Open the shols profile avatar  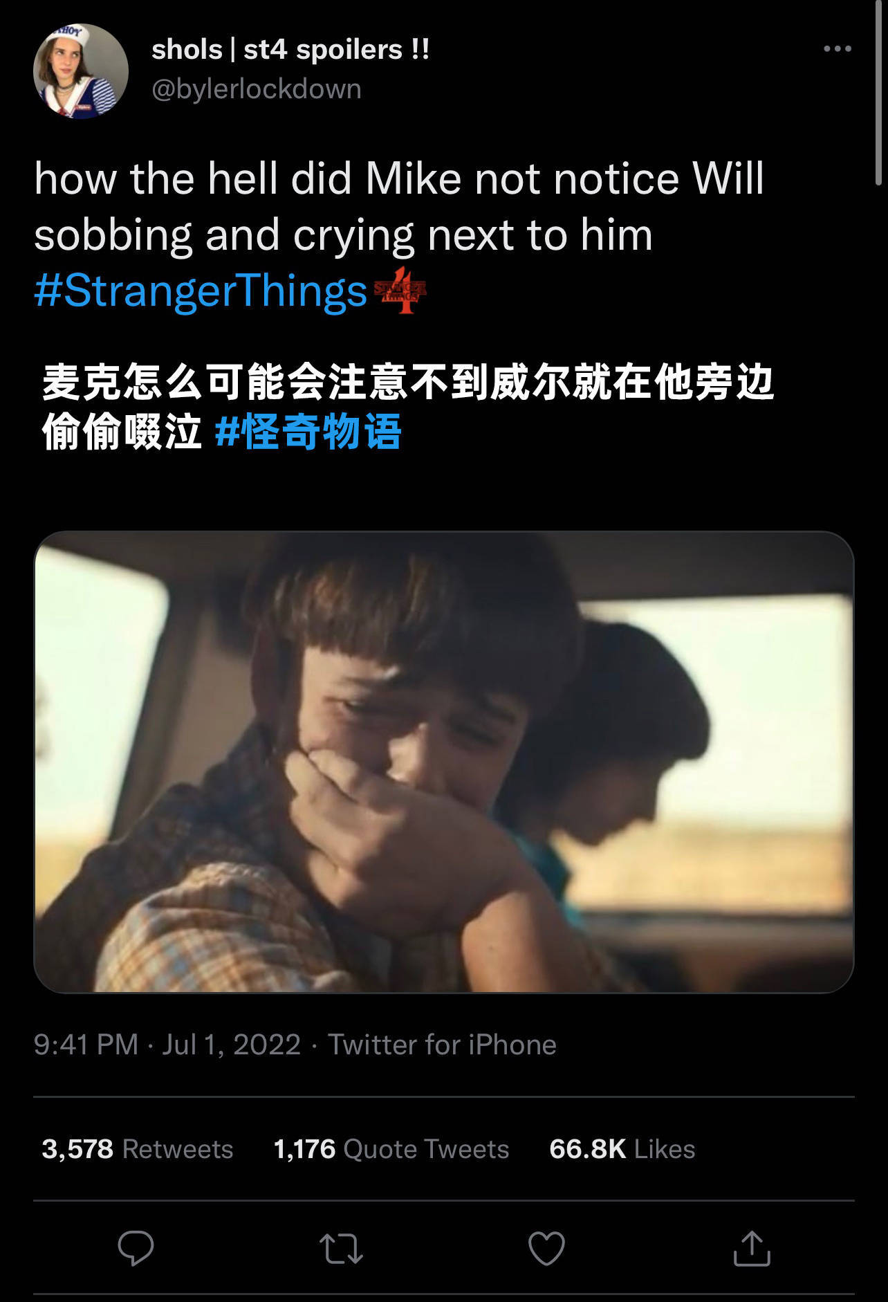click(81, 71)
